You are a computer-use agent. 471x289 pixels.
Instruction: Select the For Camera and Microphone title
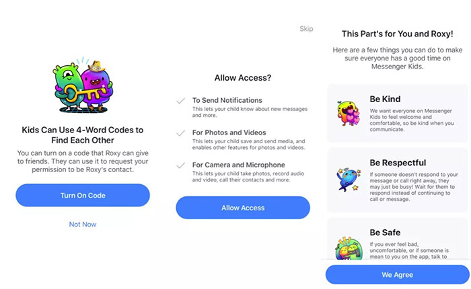click(x=238, y=165)
